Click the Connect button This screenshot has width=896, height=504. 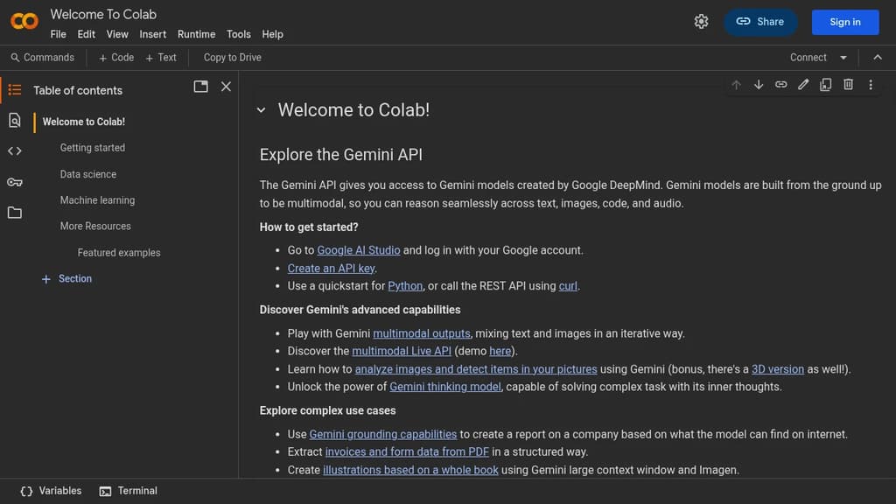pos(808,58)
